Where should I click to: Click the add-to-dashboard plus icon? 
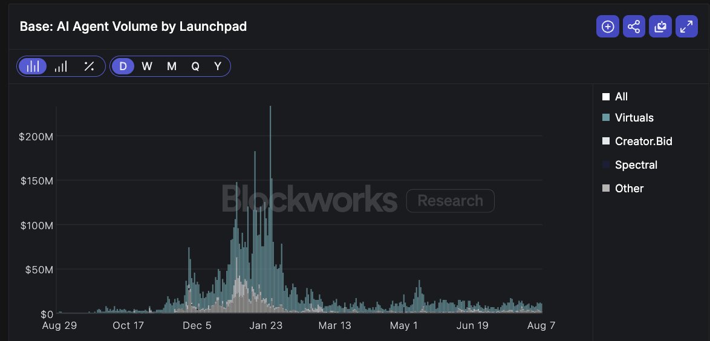(607, 27)
